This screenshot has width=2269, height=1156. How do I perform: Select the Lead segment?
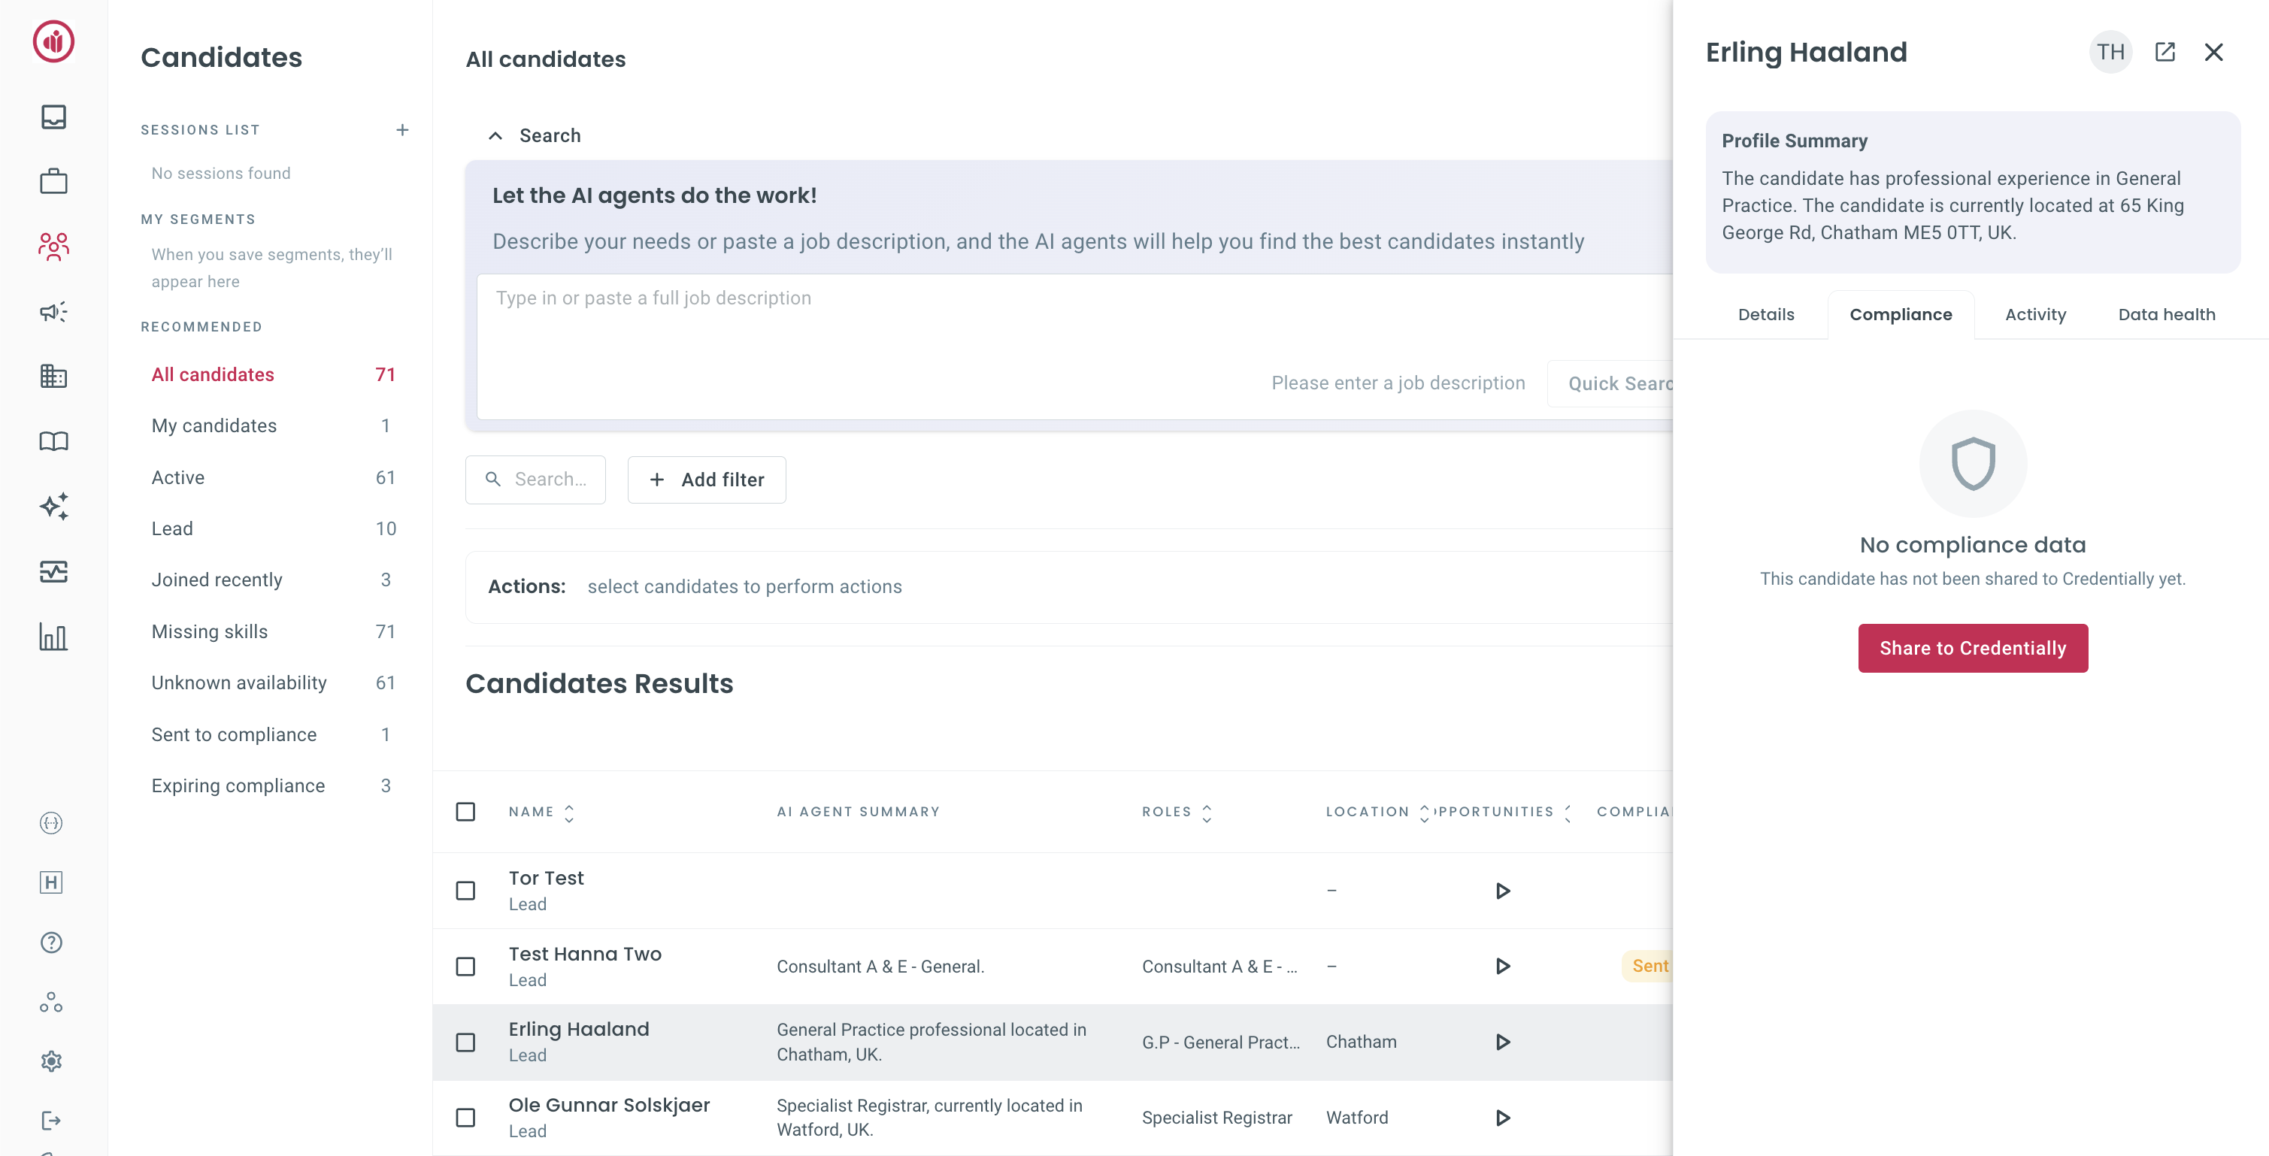(x=272, y=529)
